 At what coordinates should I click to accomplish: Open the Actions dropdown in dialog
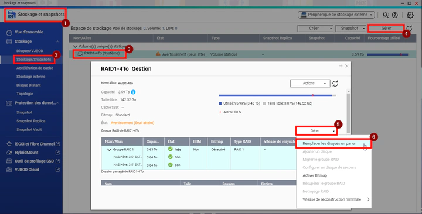click(x=310, y=83)
